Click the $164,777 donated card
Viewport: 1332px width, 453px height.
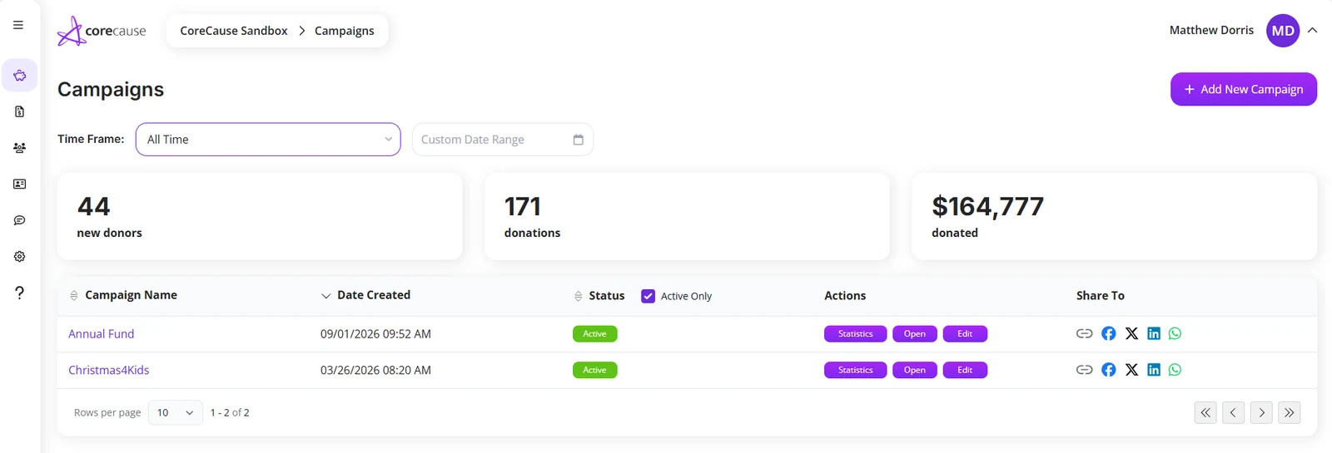(1115, 216)
